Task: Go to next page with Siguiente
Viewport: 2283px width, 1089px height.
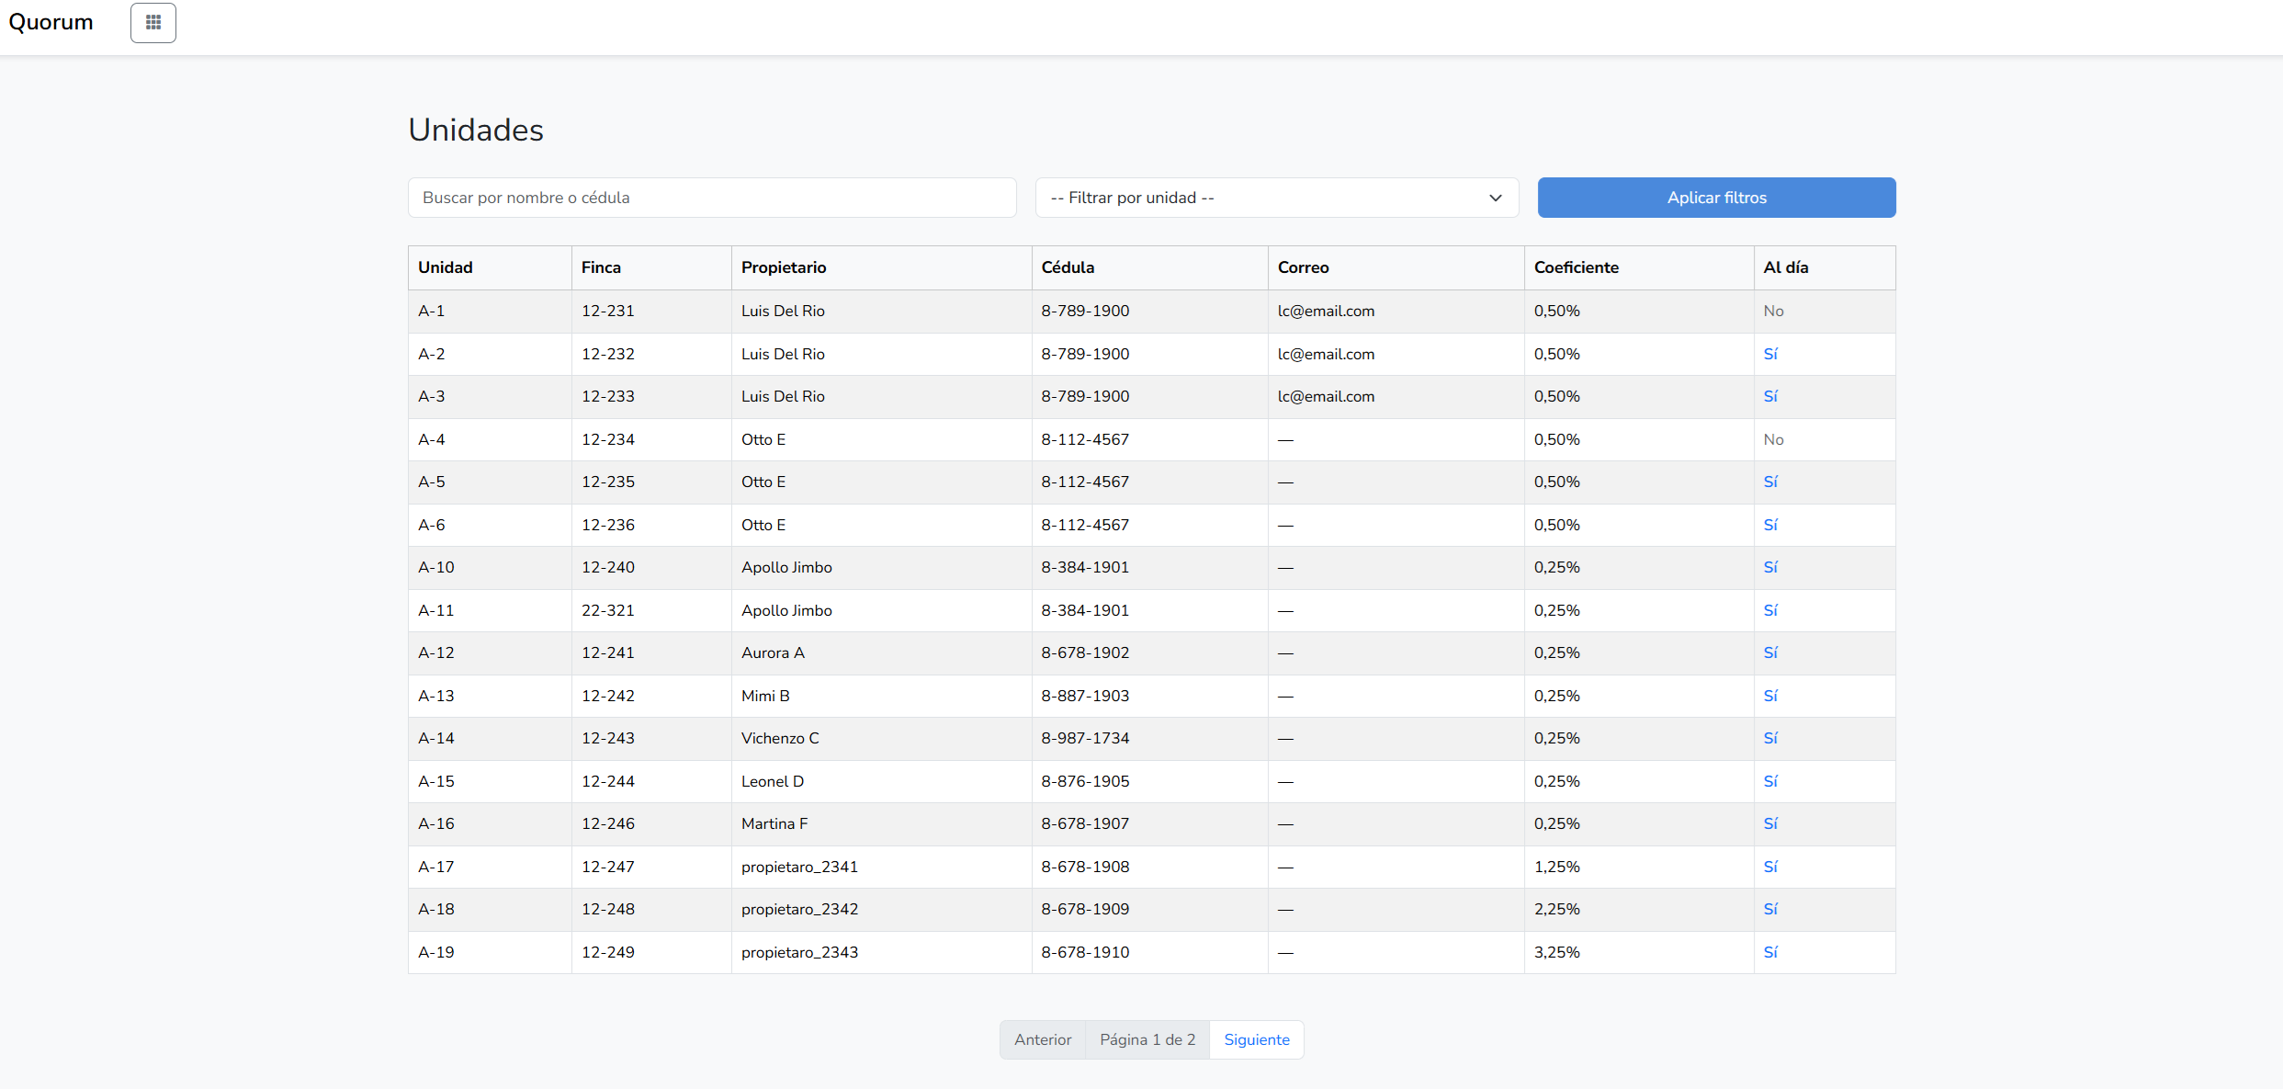Action: [1256, 1039]
